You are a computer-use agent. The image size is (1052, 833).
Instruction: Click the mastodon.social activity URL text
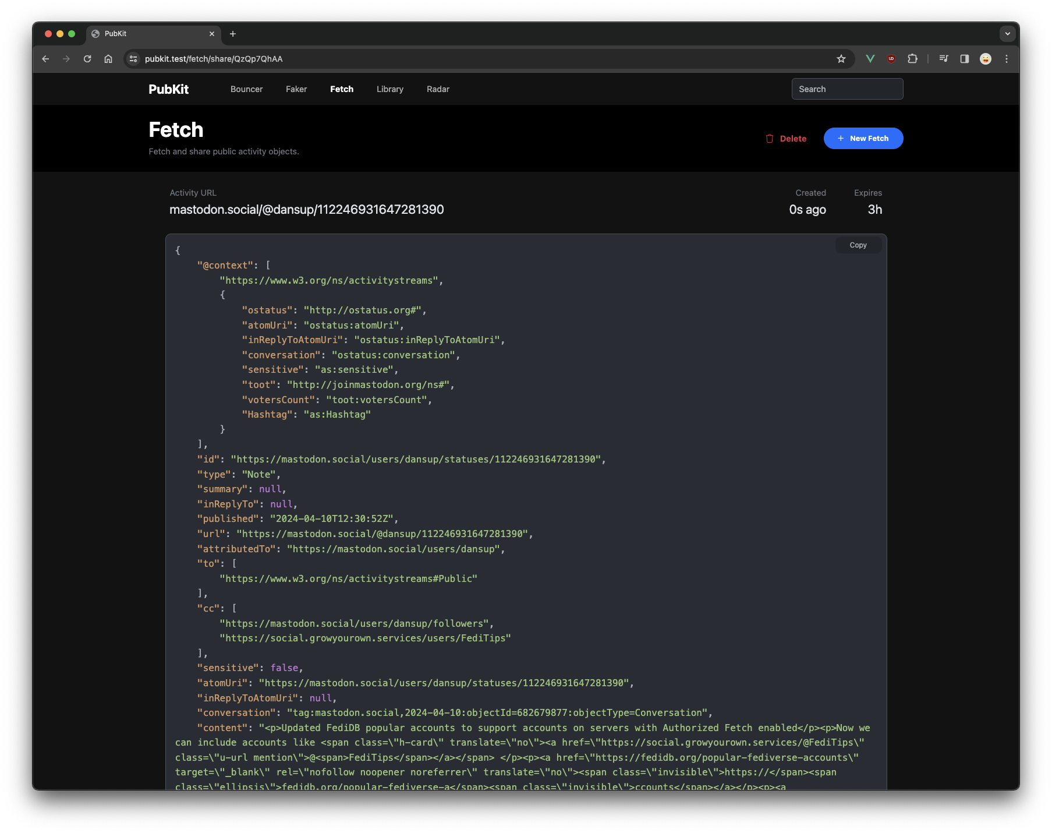[x=307, y=210]
